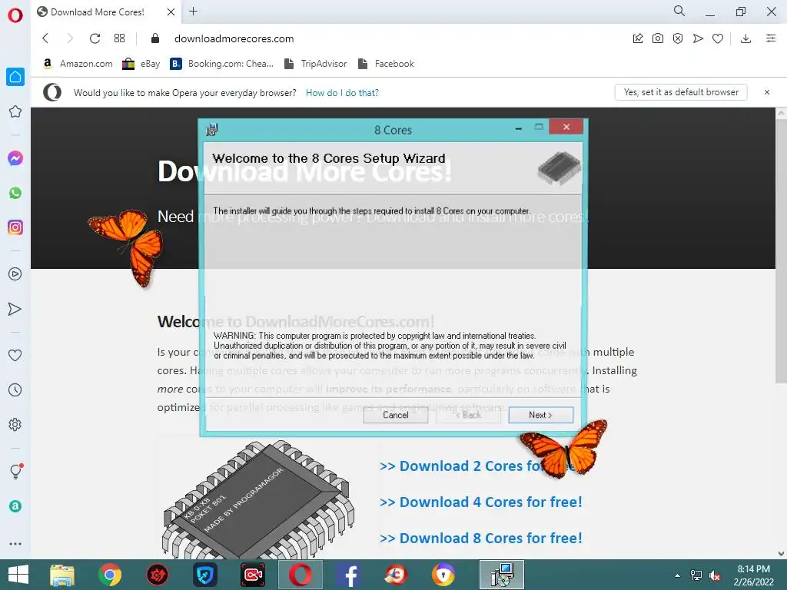Open Pinboards heart icon in sidebar
The image size is (787, 590).
[x=15, y=355]
